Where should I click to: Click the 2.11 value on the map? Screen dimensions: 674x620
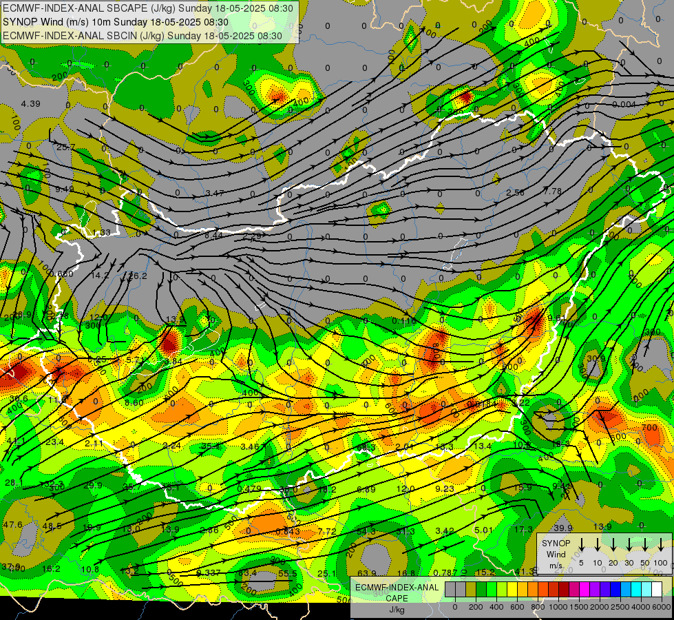click(94, 443)
